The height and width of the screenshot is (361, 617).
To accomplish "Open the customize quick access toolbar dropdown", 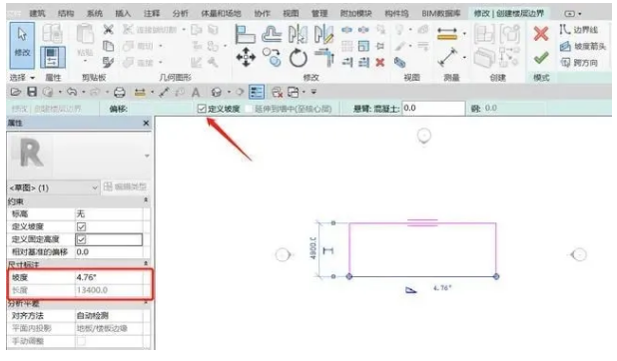I will click(313, 92).
